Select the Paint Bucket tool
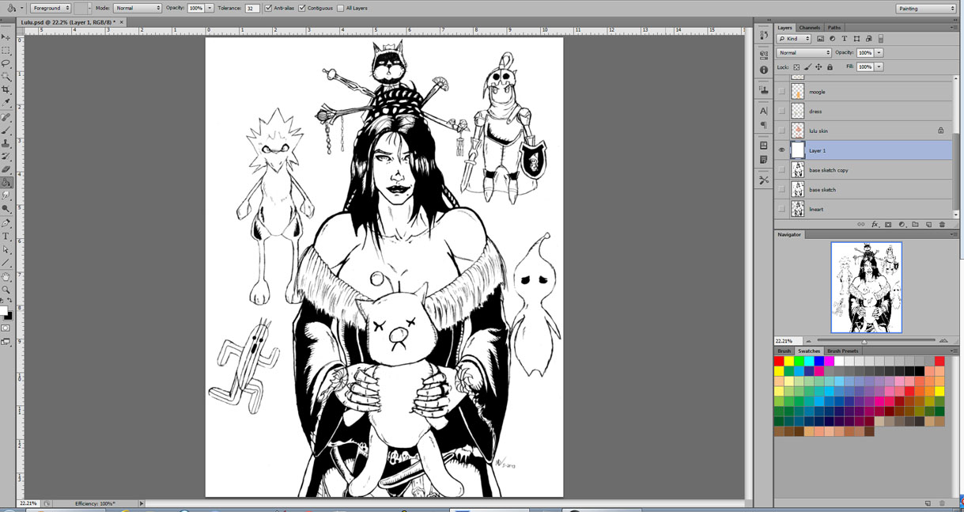The height and width of the screenshot is (512, 964). coord(6,183)
